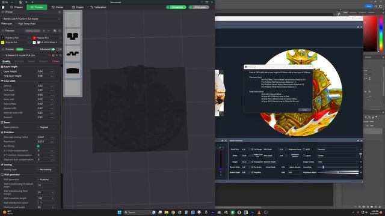Open File Explorer from the taskbar
The height and width of the screenshot is (216, 385).
167,212
